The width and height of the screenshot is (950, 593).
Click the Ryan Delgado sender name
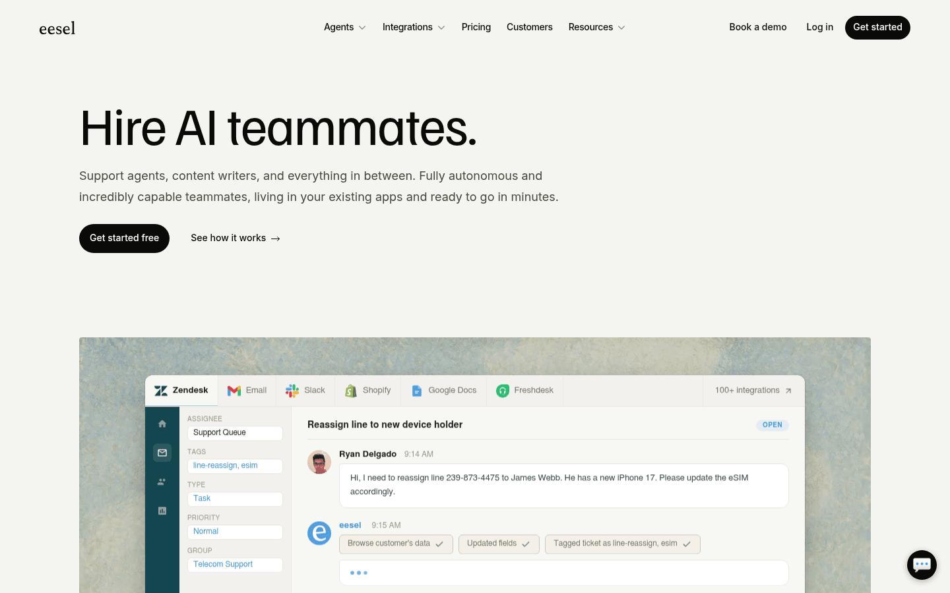[367, 454]
